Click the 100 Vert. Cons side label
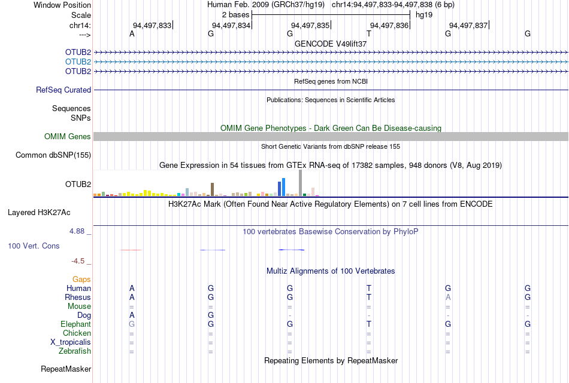 (34, 246)
